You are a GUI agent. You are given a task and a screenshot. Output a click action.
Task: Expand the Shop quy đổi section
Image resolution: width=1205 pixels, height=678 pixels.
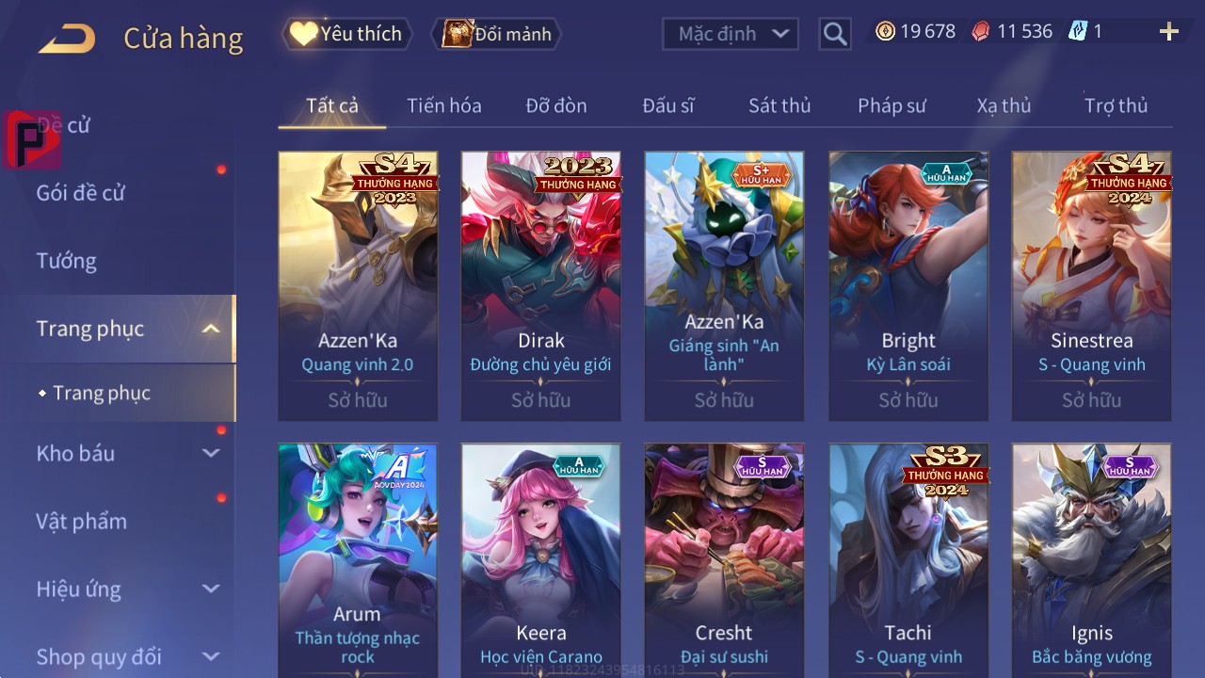click(211, 656)
